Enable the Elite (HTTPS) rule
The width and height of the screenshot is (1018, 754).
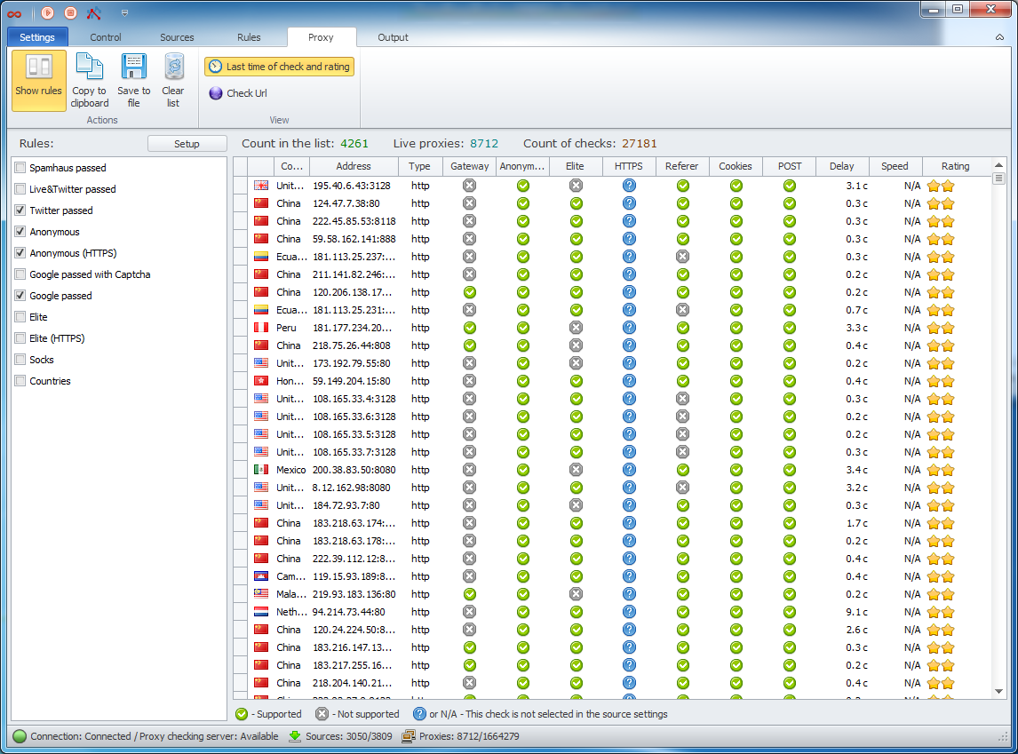20,338
